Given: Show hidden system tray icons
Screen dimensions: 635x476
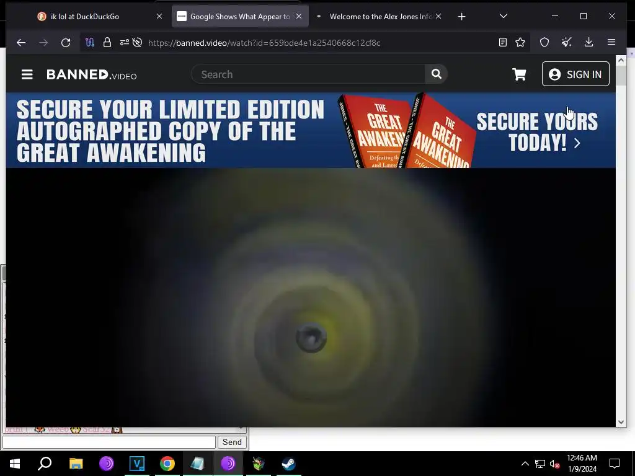Looking at the screenshot, I should point(525,464).
